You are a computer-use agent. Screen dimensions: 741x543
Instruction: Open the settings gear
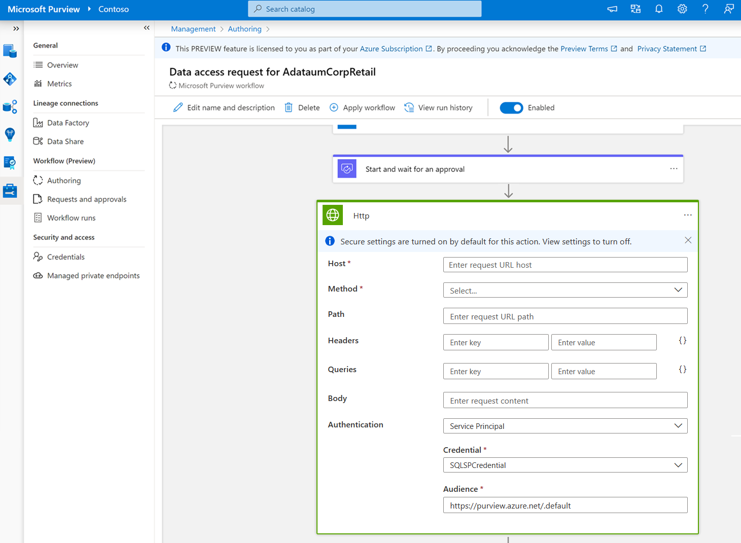(682, 9)
